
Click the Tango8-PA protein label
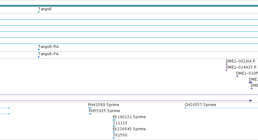pos(48,54)
